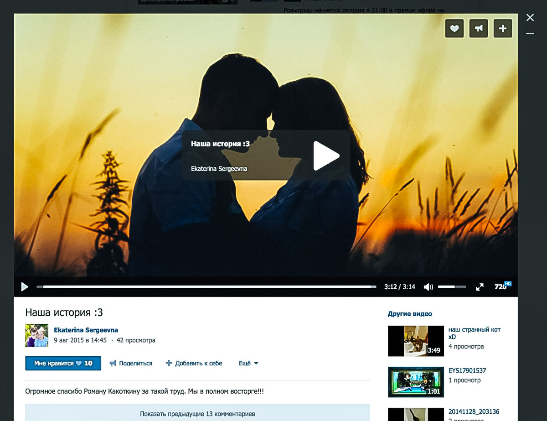The height and width of the screenshot is (421, 547).
Task: Open the "наш странный кот xD" title link
Action: click(475, 333)
